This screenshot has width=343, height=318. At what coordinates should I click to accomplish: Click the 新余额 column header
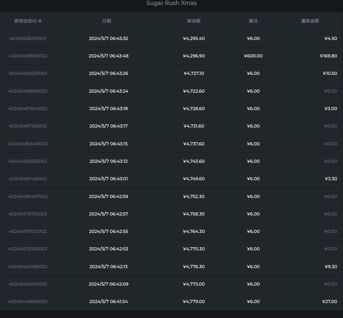pyautogui.click(x=194, y=21)
